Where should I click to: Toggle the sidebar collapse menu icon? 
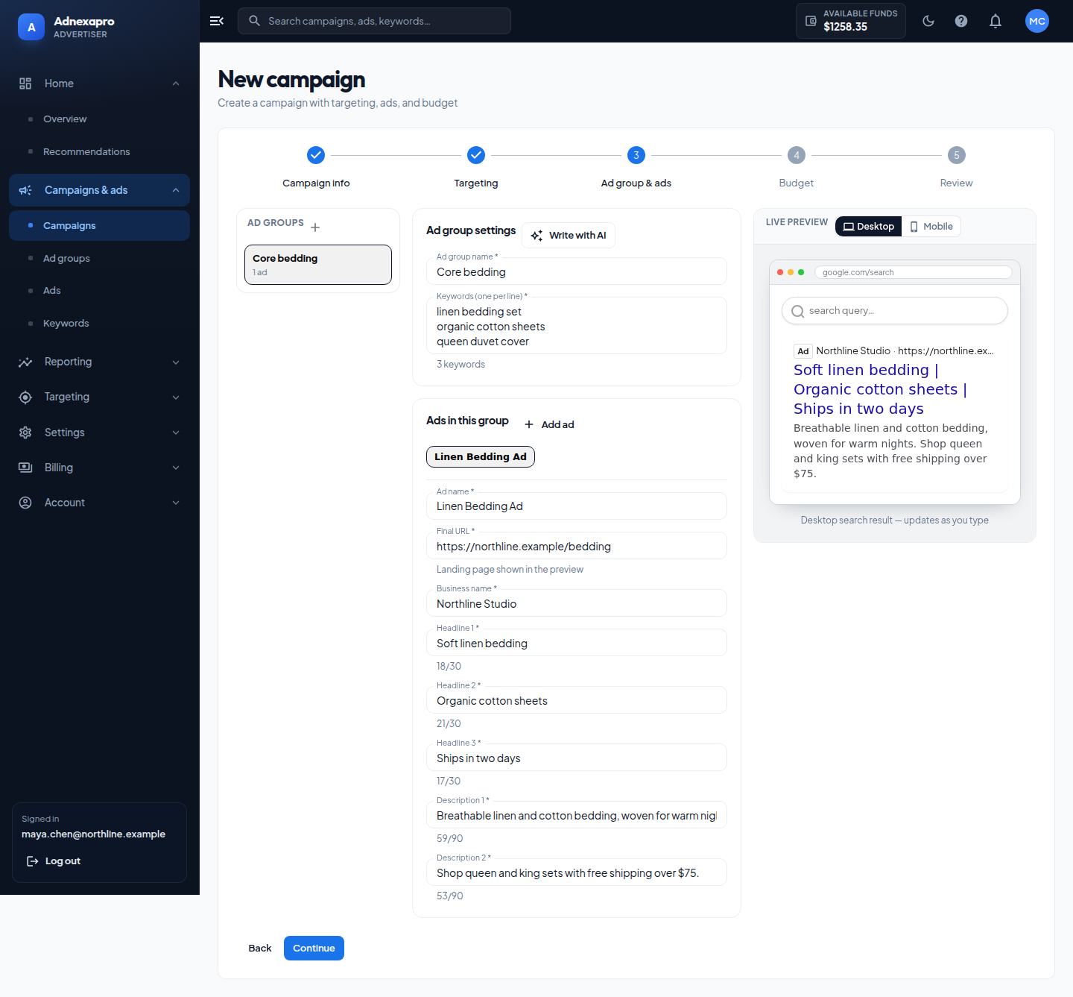pyautogui.click(x=217, y=21)
